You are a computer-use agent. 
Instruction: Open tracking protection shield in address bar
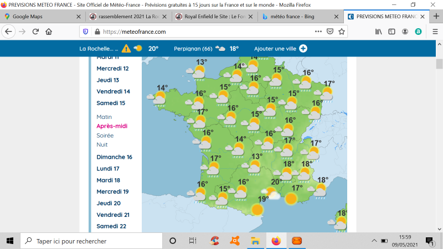86,32
